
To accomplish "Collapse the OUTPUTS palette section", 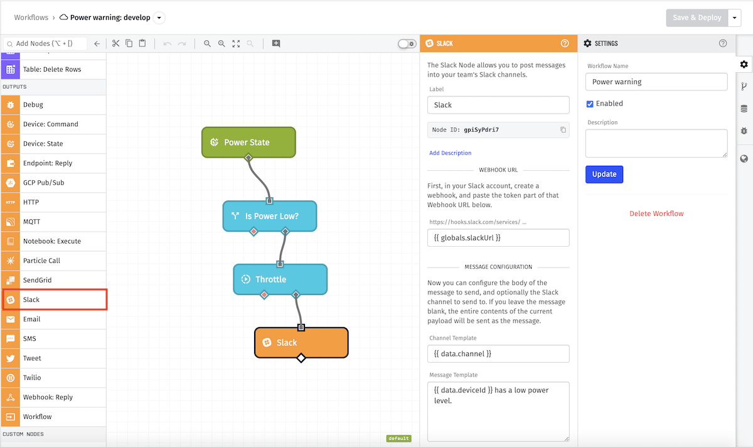I will [x=53, y=87].
